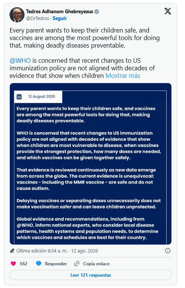The width and height of the screenshot is (185, 288).
Task: Open the WHO statement image
Action: [91, 164]
